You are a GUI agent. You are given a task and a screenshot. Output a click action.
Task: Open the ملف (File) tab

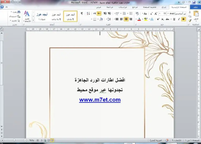(195, 7)
